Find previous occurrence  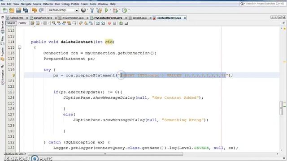click(59, 23)
